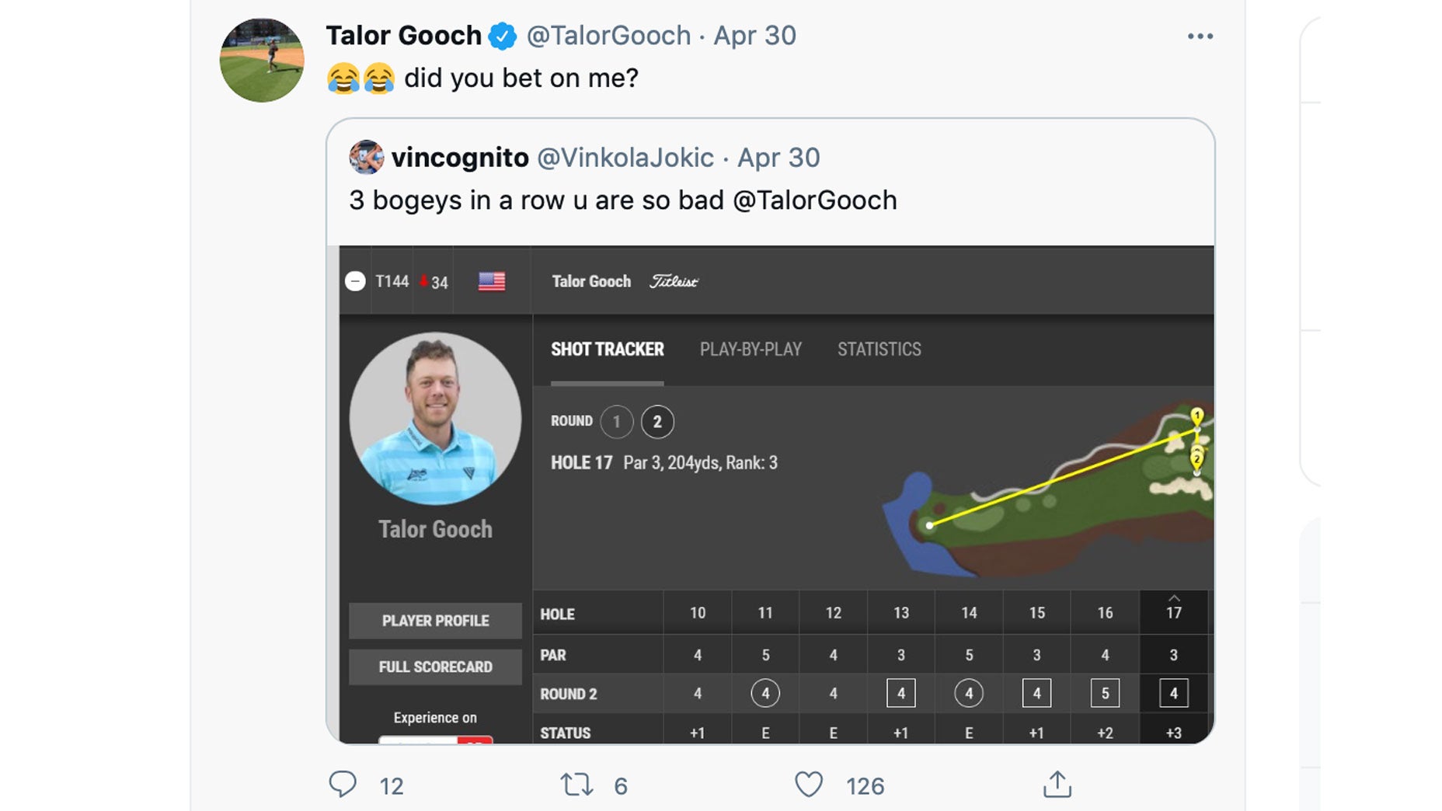1442x811 pixels.
Task: Open the three-dot more options menu
Action: click(1200, 37)
